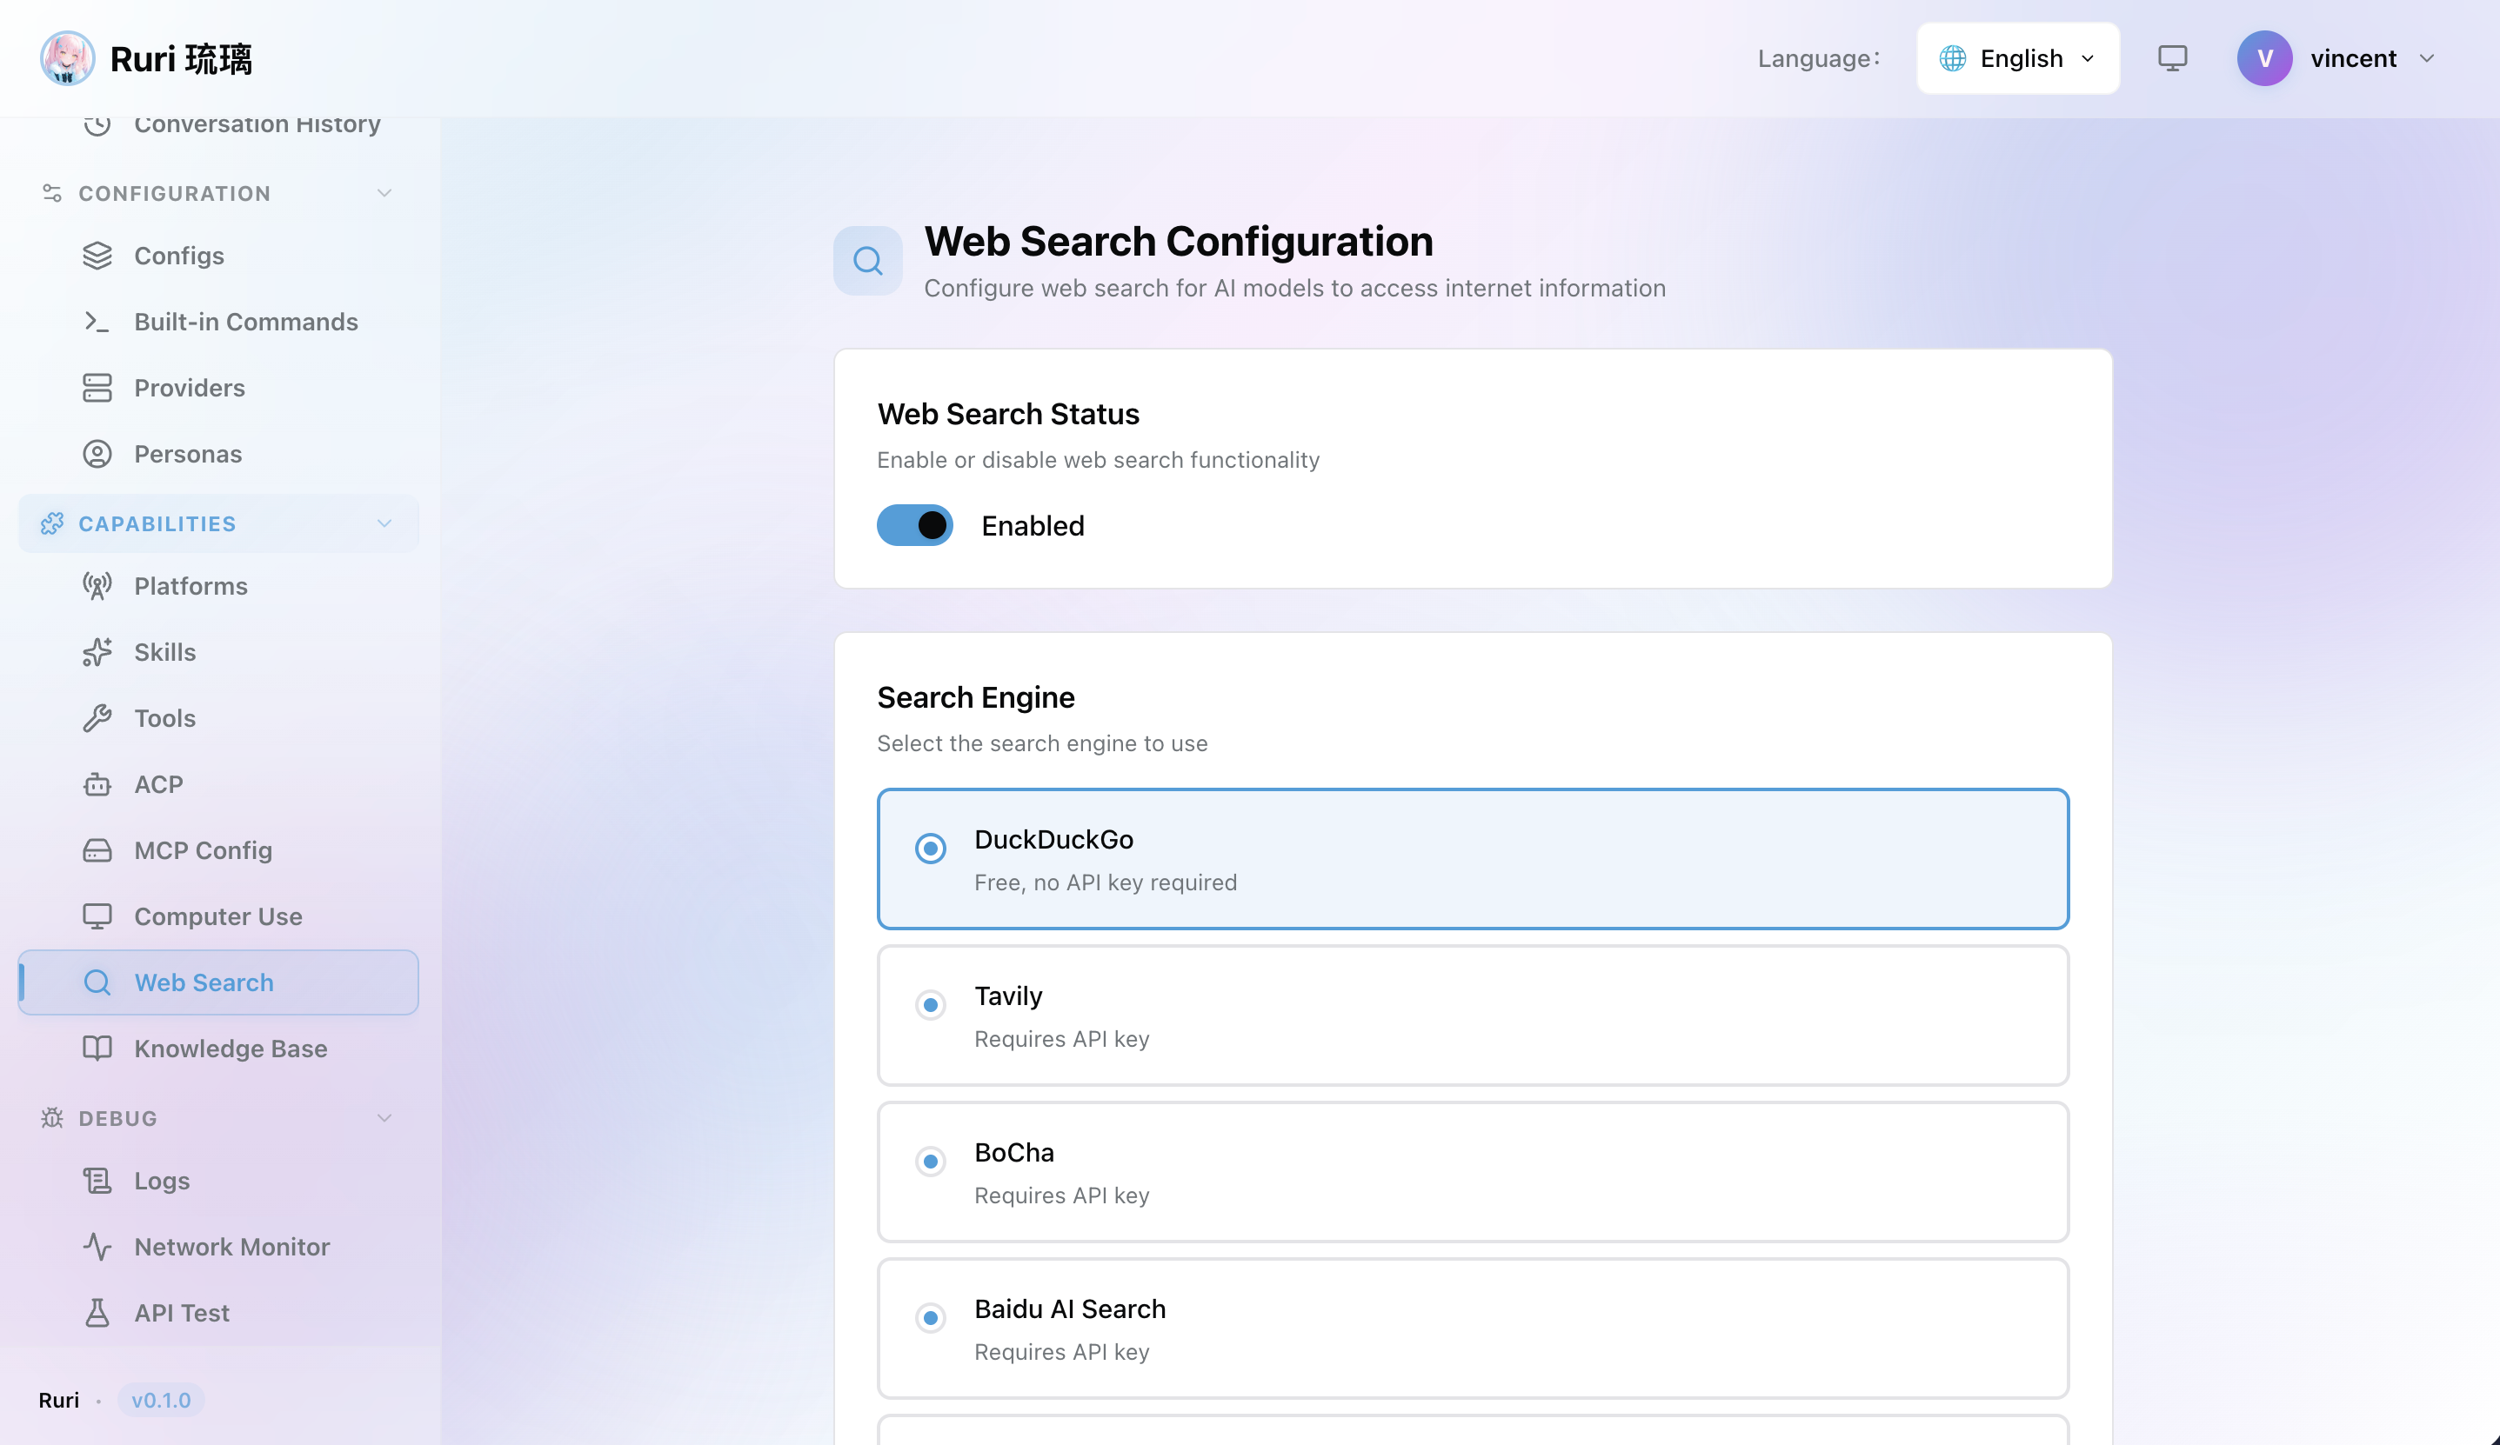Open the English language dropdown
This screenshot has height=1445, width=2500.
[x=2018, y=58]
